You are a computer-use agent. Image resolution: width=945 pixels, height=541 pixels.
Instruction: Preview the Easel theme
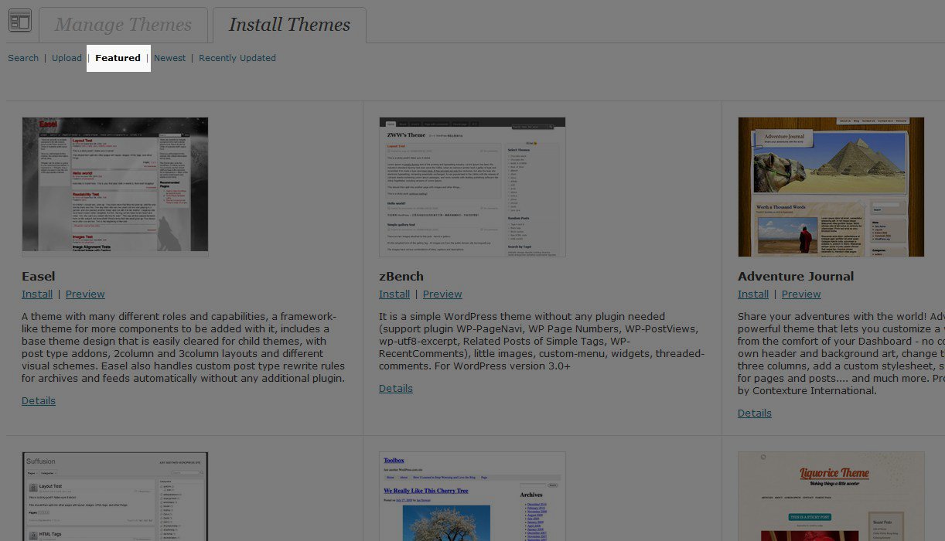(85, 294)
